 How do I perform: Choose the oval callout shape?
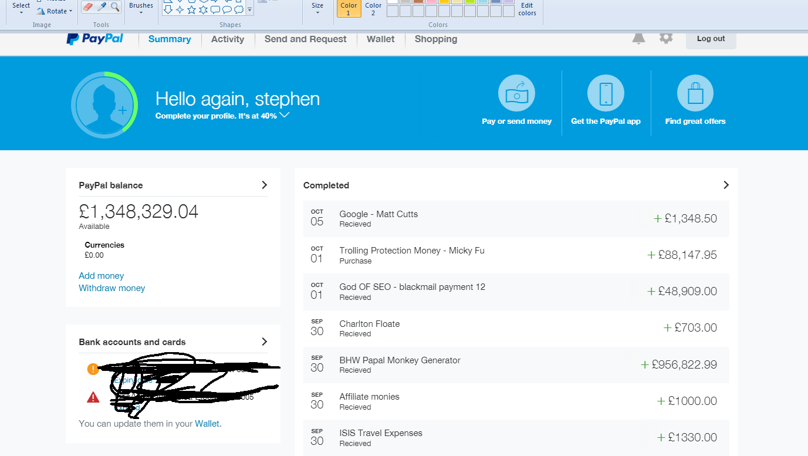[x=226, y=9]
